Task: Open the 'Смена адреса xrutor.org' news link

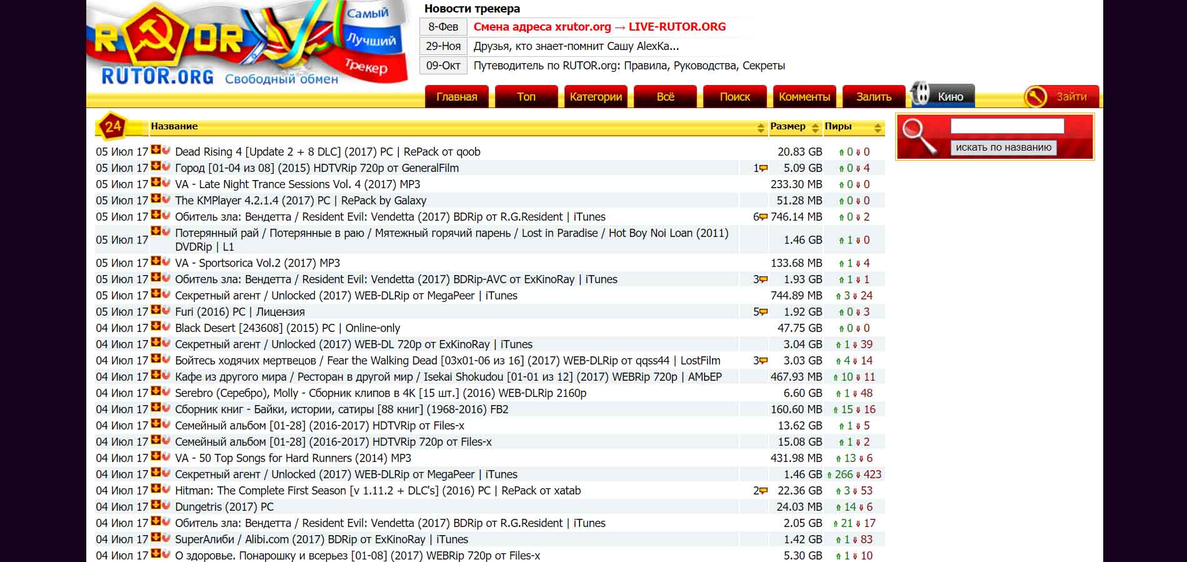Action: click(599, 27)
